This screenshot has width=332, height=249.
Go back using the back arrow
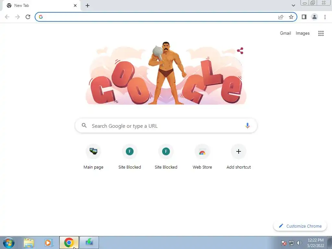point(7,17)
